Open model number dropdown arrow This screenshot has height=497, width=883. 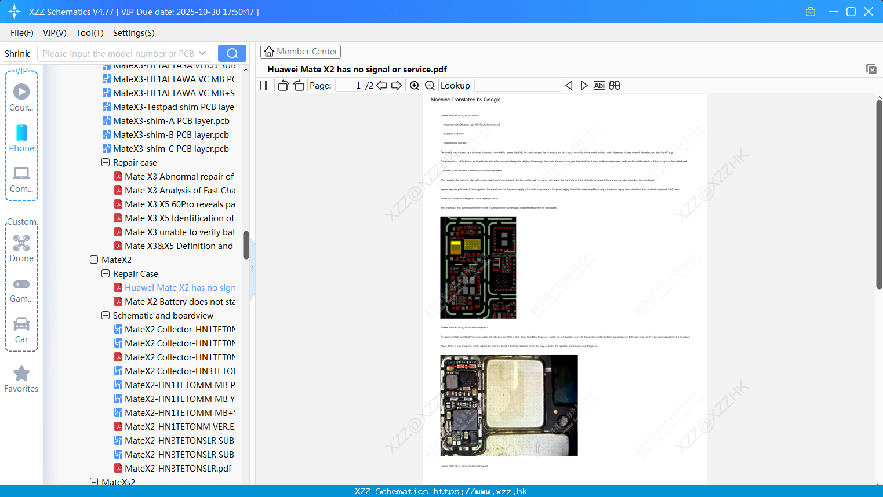tap(202, 53)
